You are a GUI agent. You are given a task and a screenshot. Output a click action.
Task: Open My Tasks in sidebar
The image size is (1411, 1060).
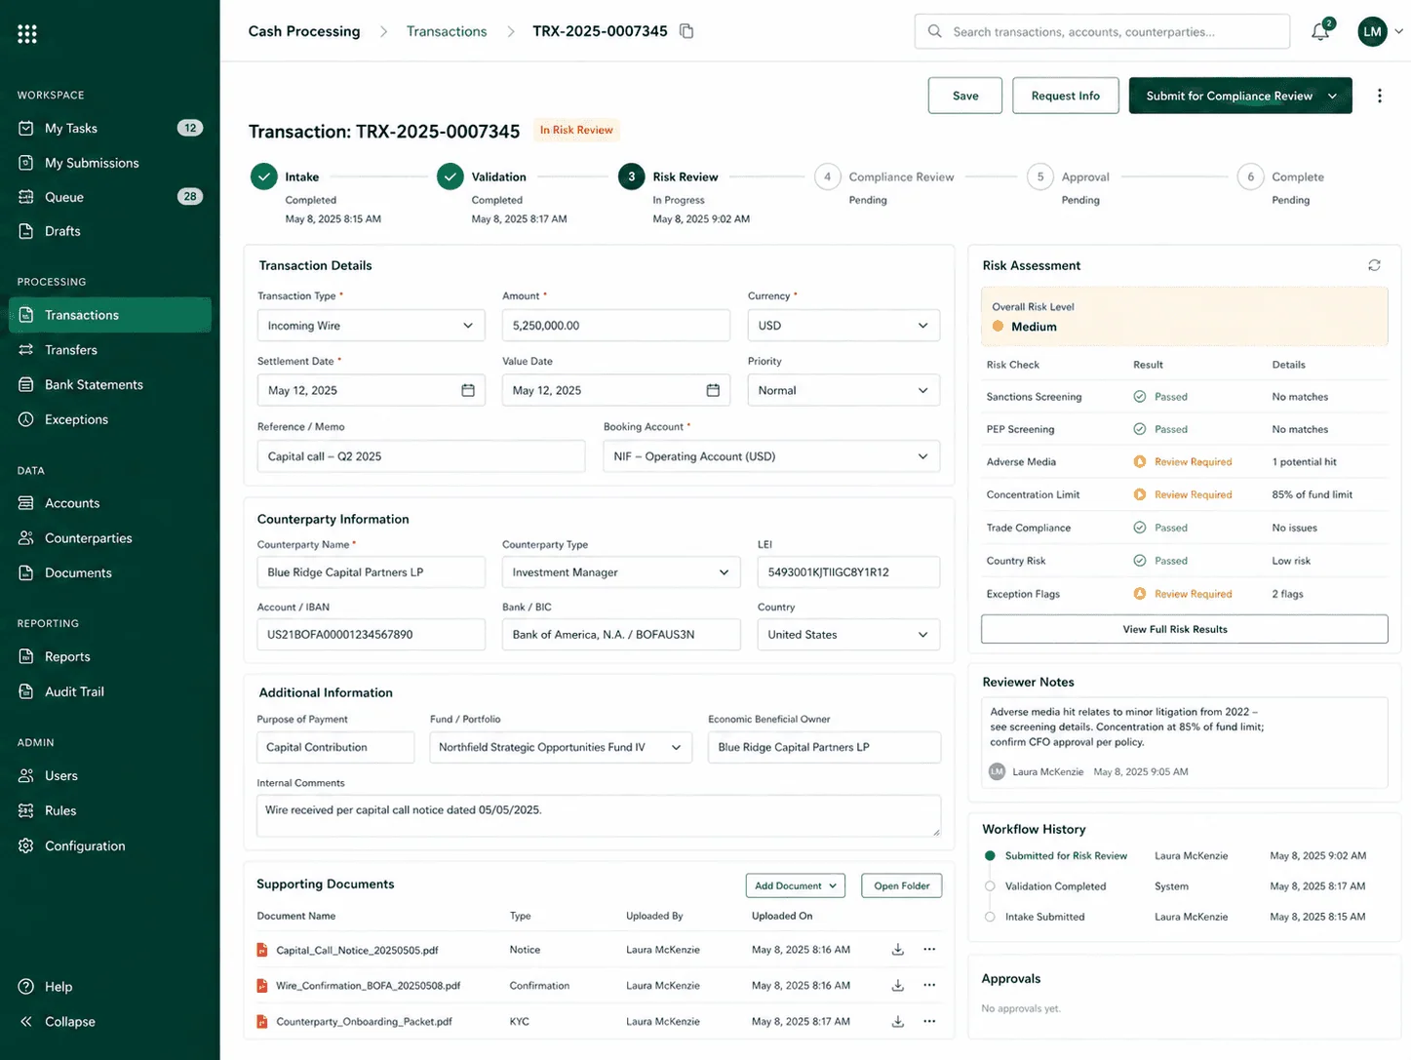pyautogui.click(x=109, y=128)
